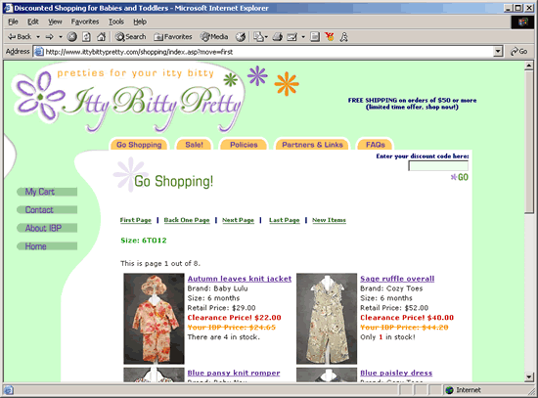
Task: Open the Back history dropdown arrow
Action: pyautogui.click(x=38, y=37)
